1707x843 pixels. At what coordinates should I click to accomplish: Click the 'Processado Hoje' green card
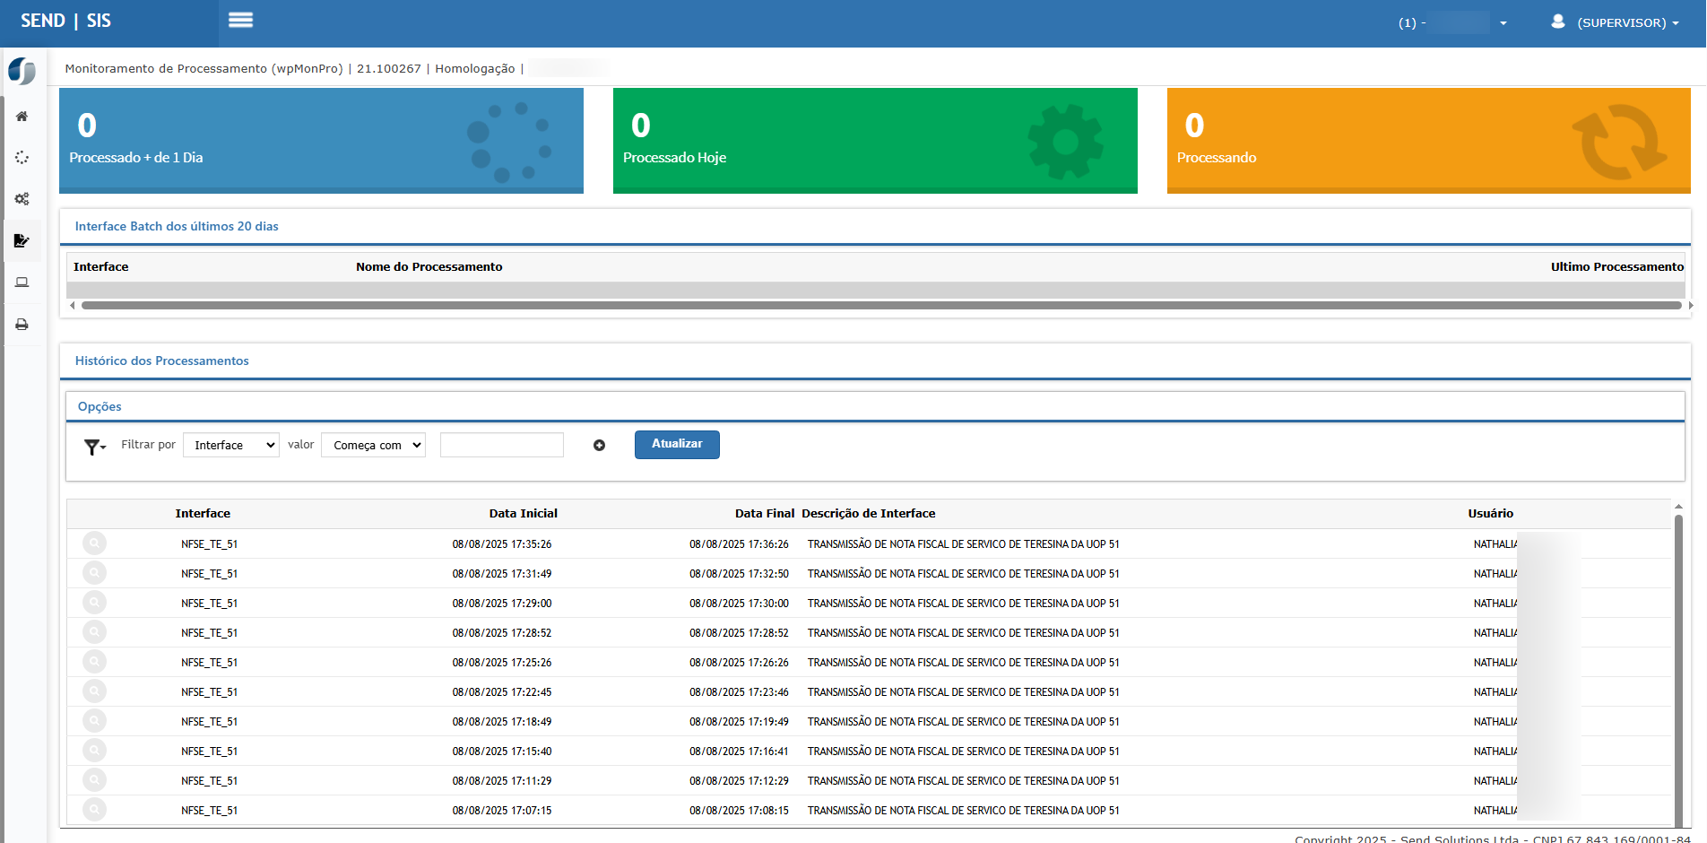[x=874, y=141]
